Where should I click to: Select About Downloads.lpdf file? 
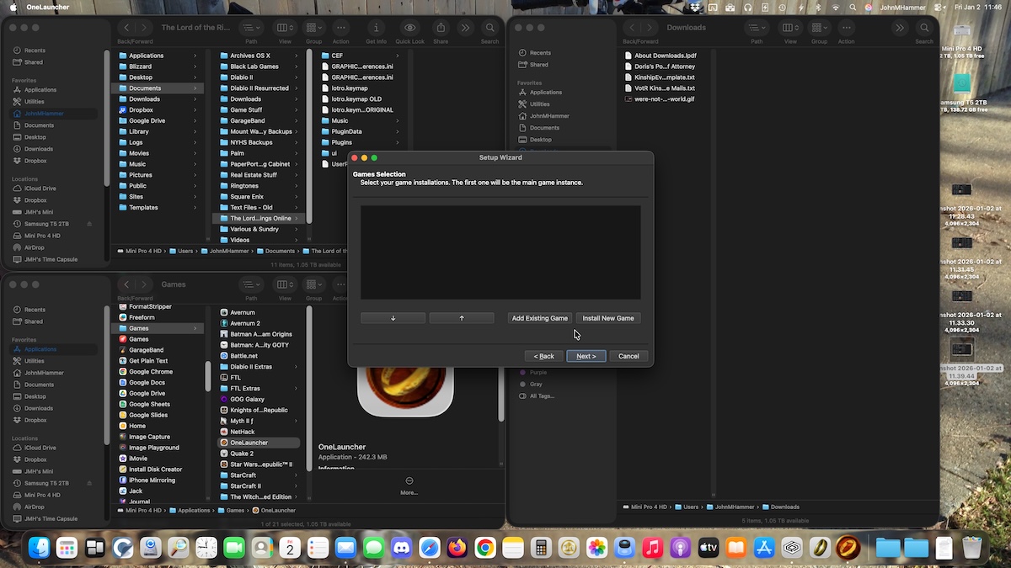point(665,56)
